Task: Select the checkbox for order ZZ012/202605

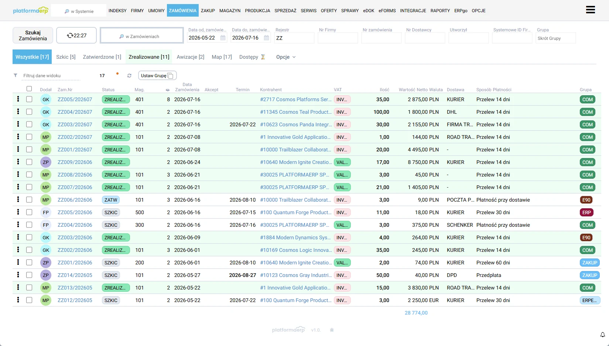Action: (29, 300)
